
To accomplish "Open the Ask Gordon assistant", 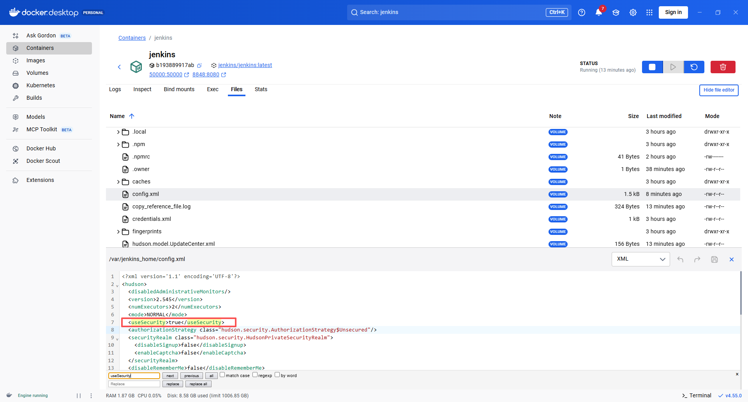I will click(x=41, y=35).
